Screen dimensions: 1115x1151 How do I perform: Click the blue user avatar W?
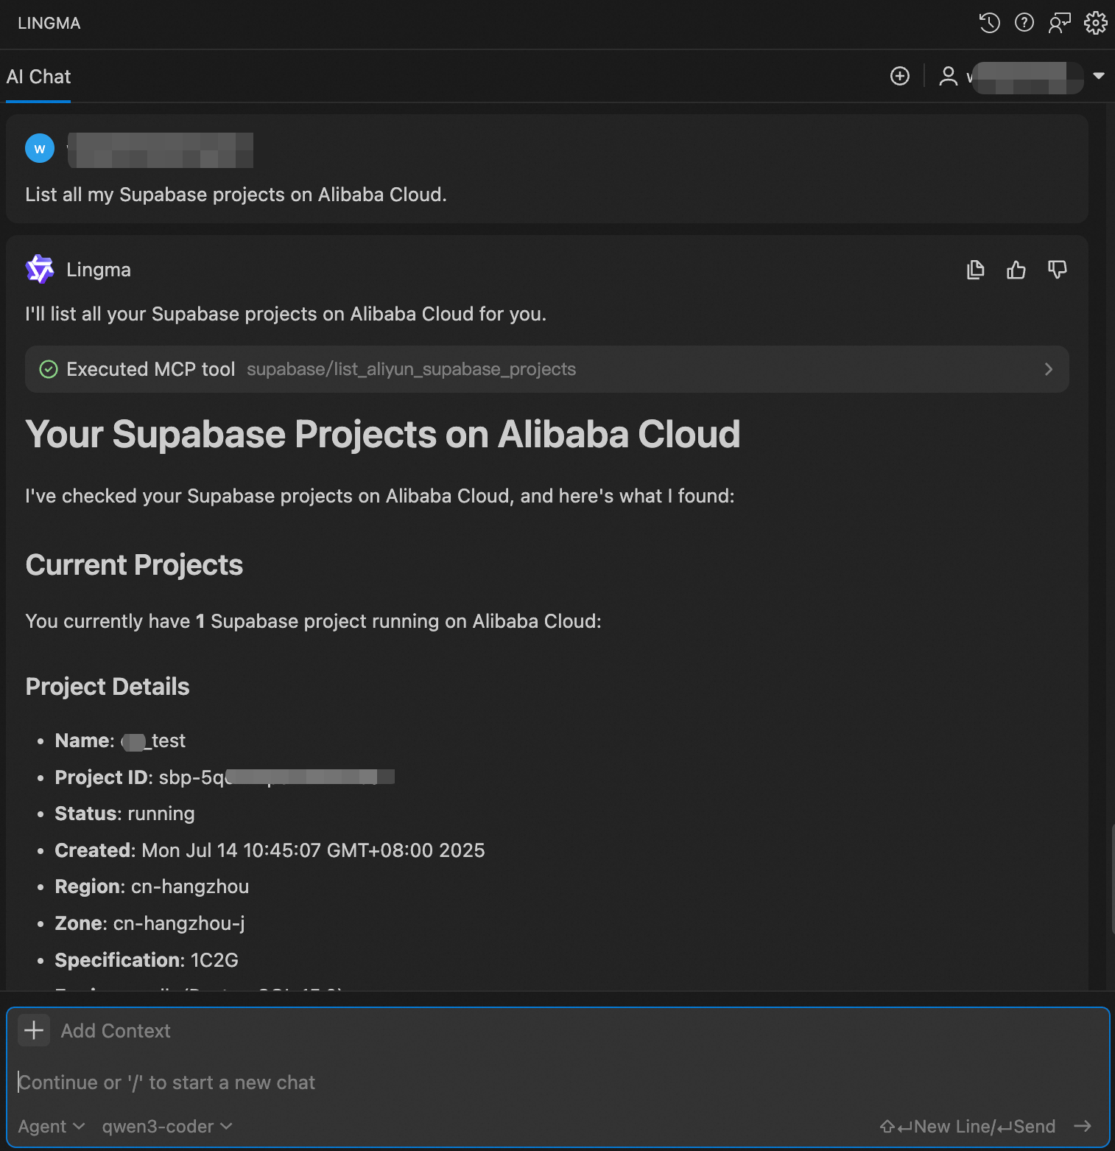pyautogui.click(x=40, y=148)
